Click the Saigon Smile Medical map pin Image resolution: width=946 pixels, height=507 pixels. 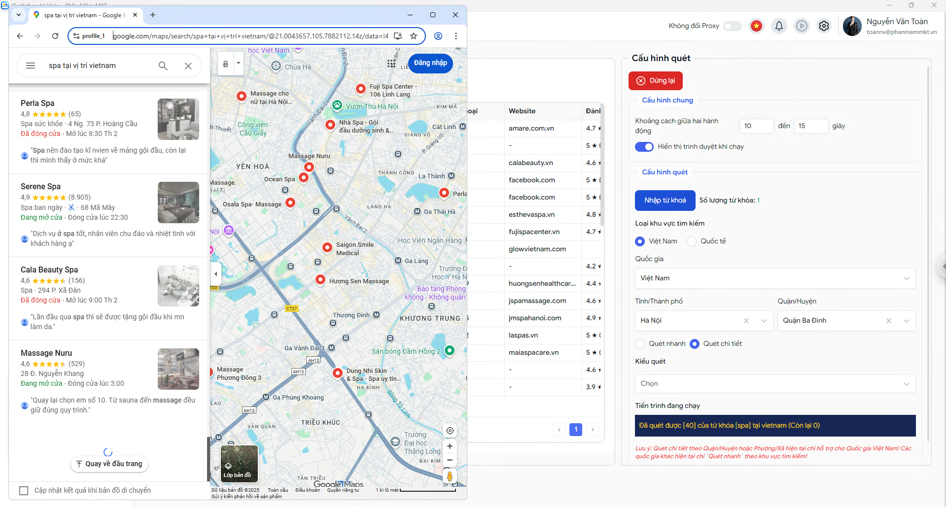pos(327,247)
